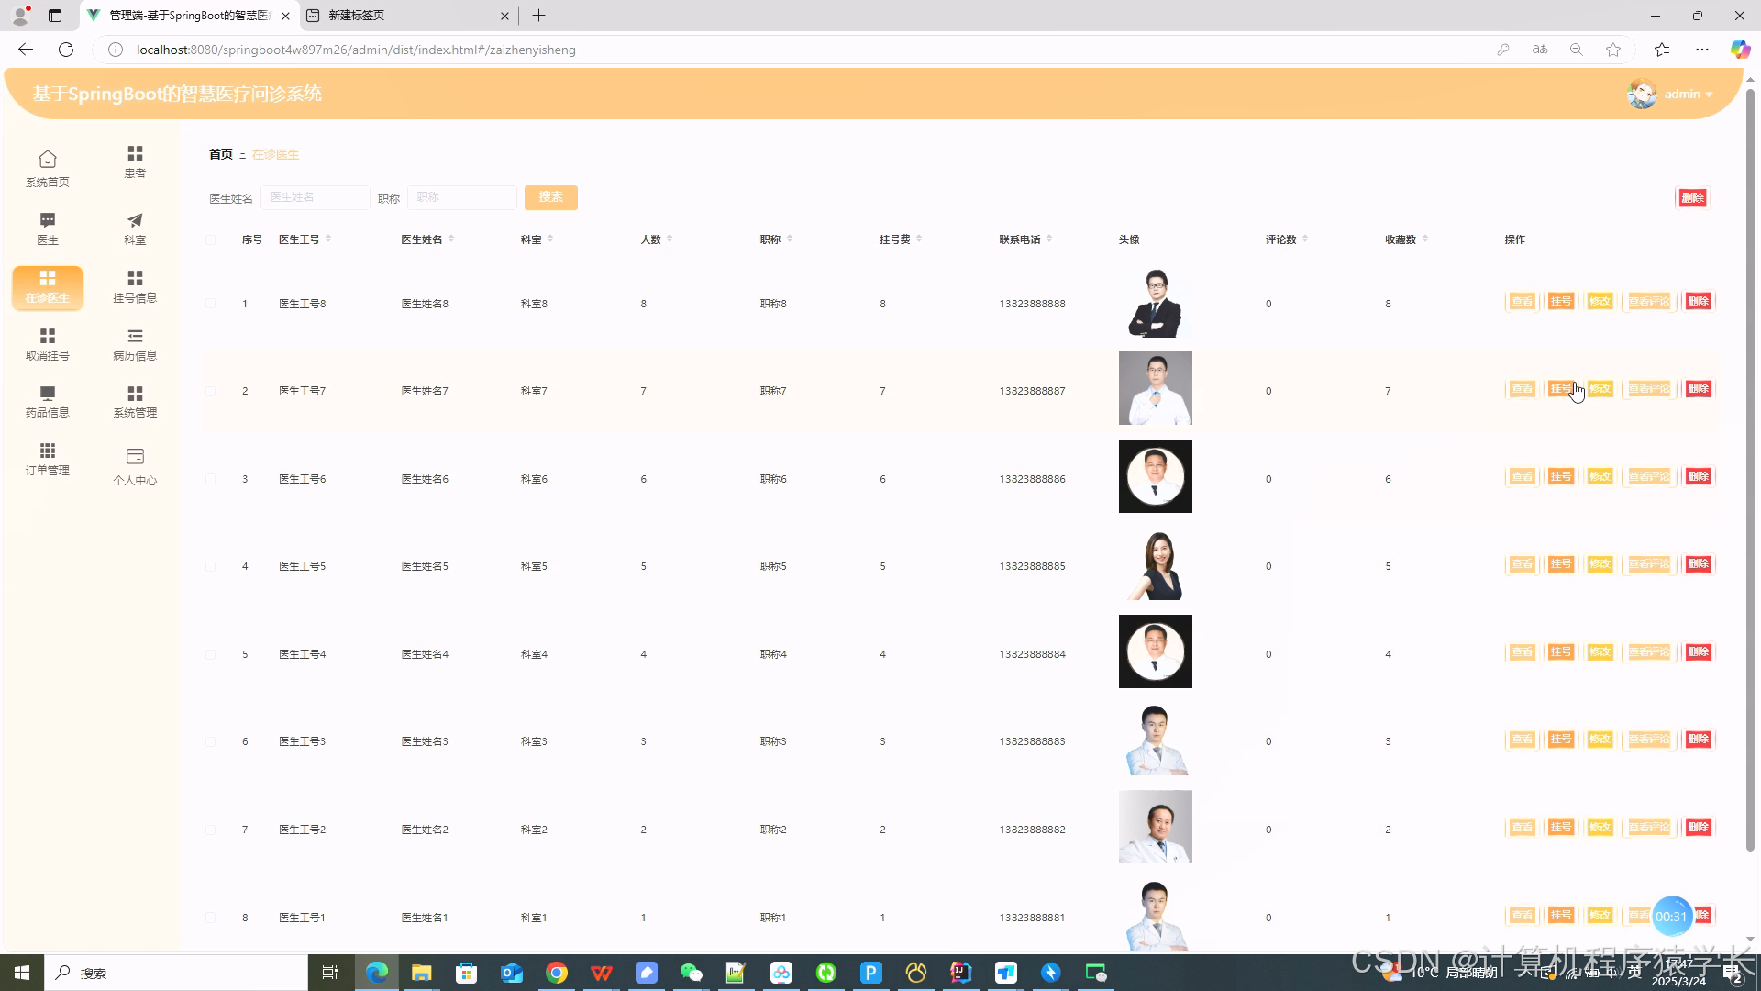The width and height of the screenshot is (1761, 991).
Task: Click 挂号 button for 医生姓名7
Action: click(x=1560, y=389)
